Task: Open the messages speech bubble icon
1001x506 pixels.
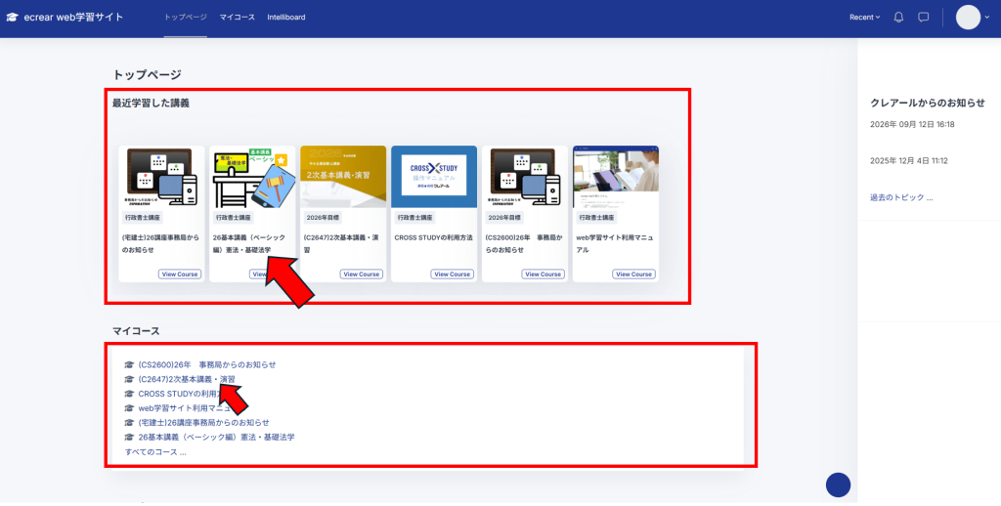Action: coord(923,18)
